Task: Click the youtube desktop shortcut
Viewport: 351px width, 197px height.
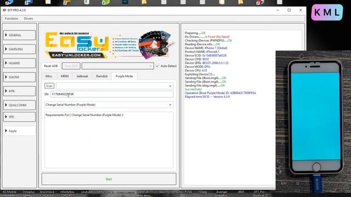Action: pyautogui.click(x=87, y=192)
